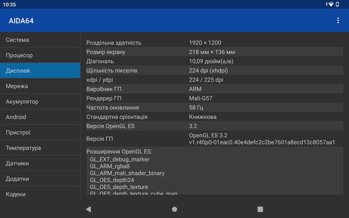
Task: Select the 1920 × 1200 value
Action: 205,43
